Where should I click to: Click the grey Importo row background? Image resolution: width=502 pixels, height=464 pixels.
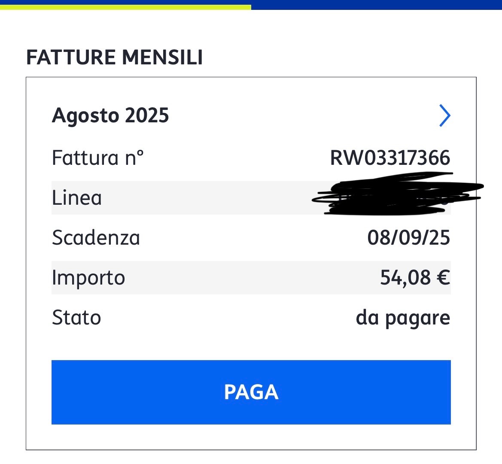251,277
